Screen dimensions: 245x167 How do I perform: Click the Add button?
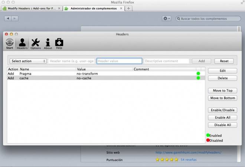point(202,61)
